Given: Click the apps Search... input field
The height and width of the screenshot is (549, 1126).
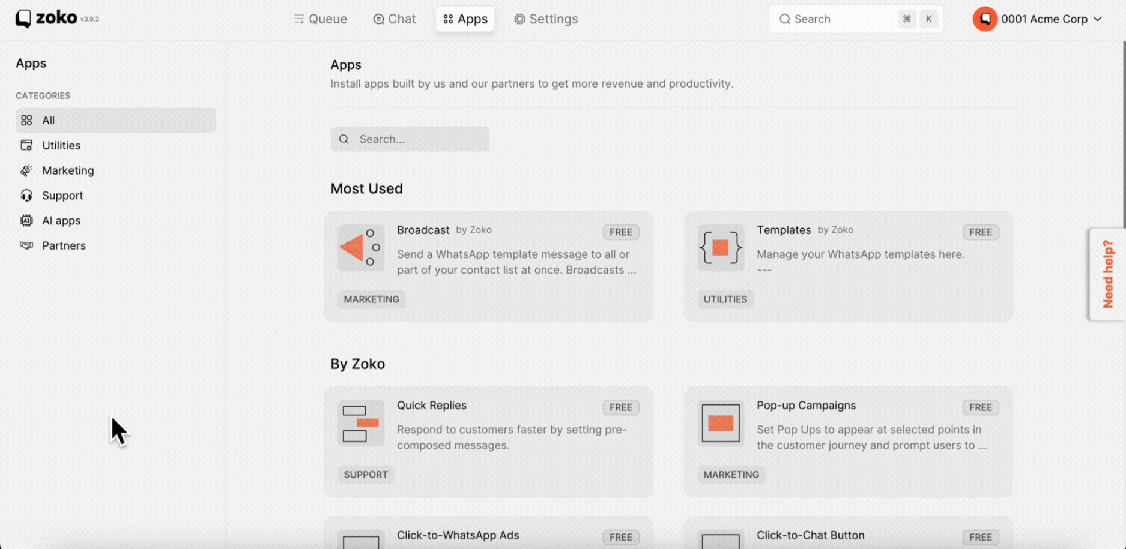Looking at the screenshot, I should (x=410, y=139).
